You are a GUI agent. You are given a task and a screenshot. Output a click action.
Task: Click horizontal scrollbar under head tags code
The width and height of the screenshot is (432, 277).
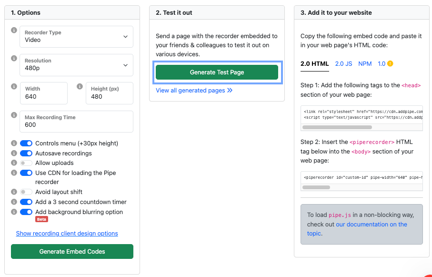337,127
